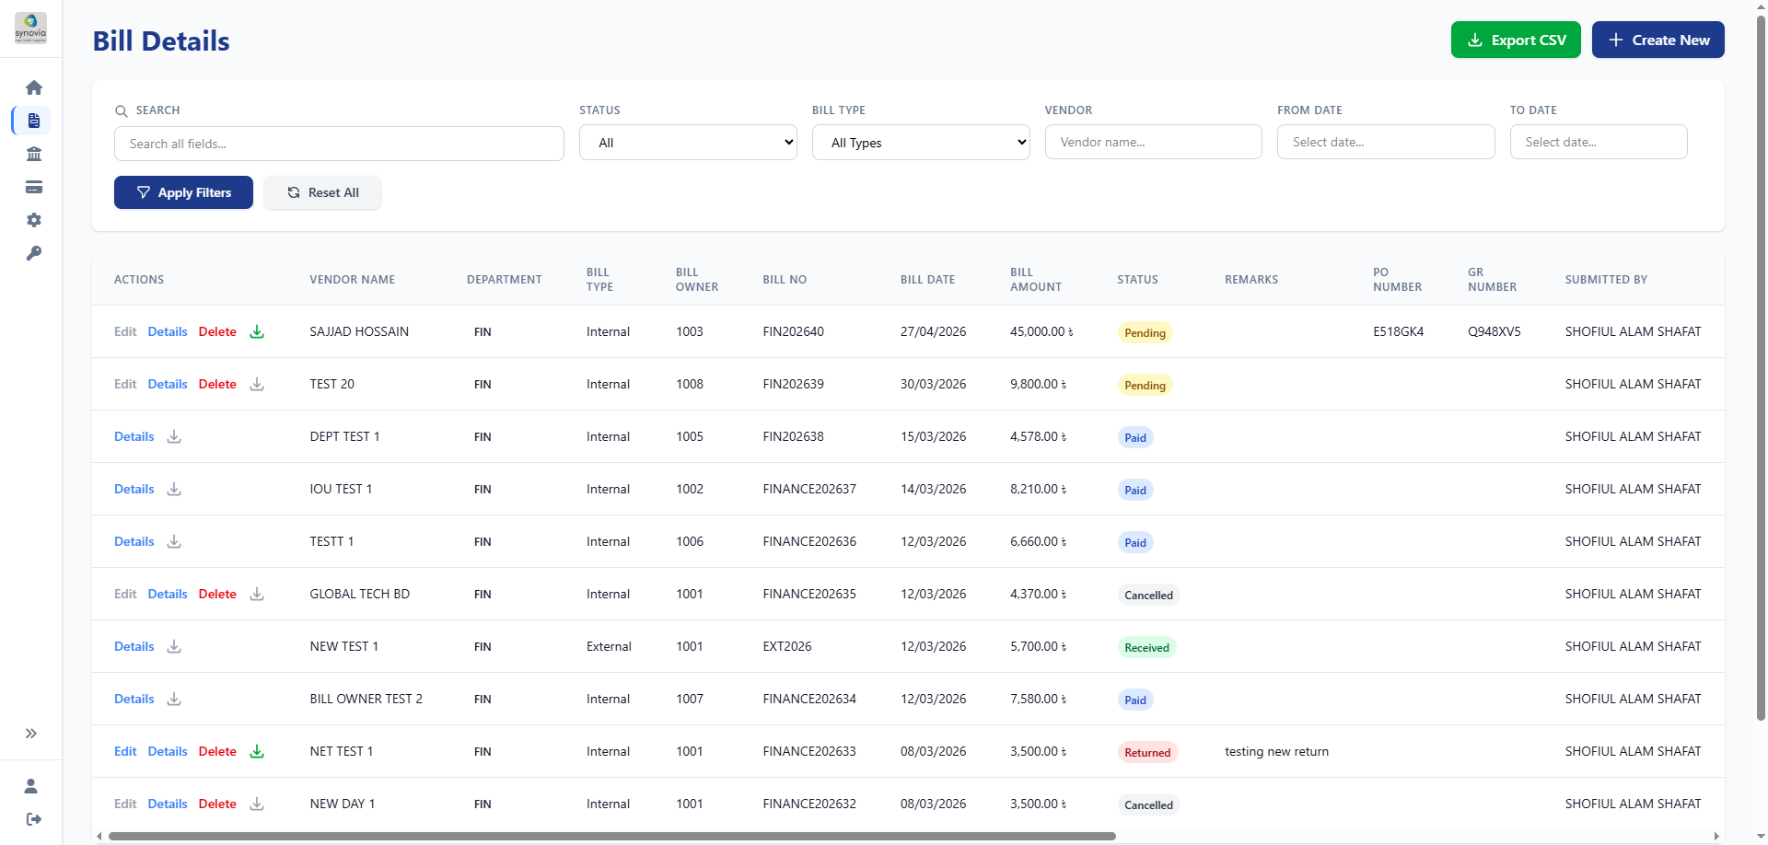Apply the selected filters
The image size is (1768, 845).
tap(183, 192)
